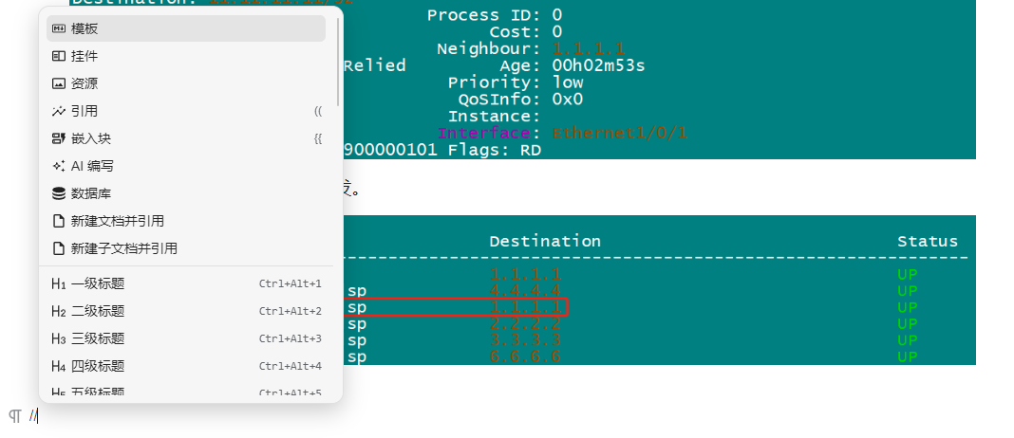Click the Status column header in the image

(x=927, y=242)
